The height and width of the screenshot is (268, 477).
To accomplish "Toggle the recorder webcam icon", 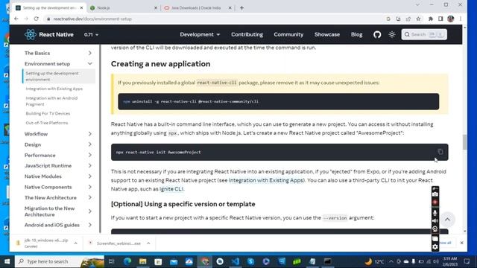I will click(435, 229).
